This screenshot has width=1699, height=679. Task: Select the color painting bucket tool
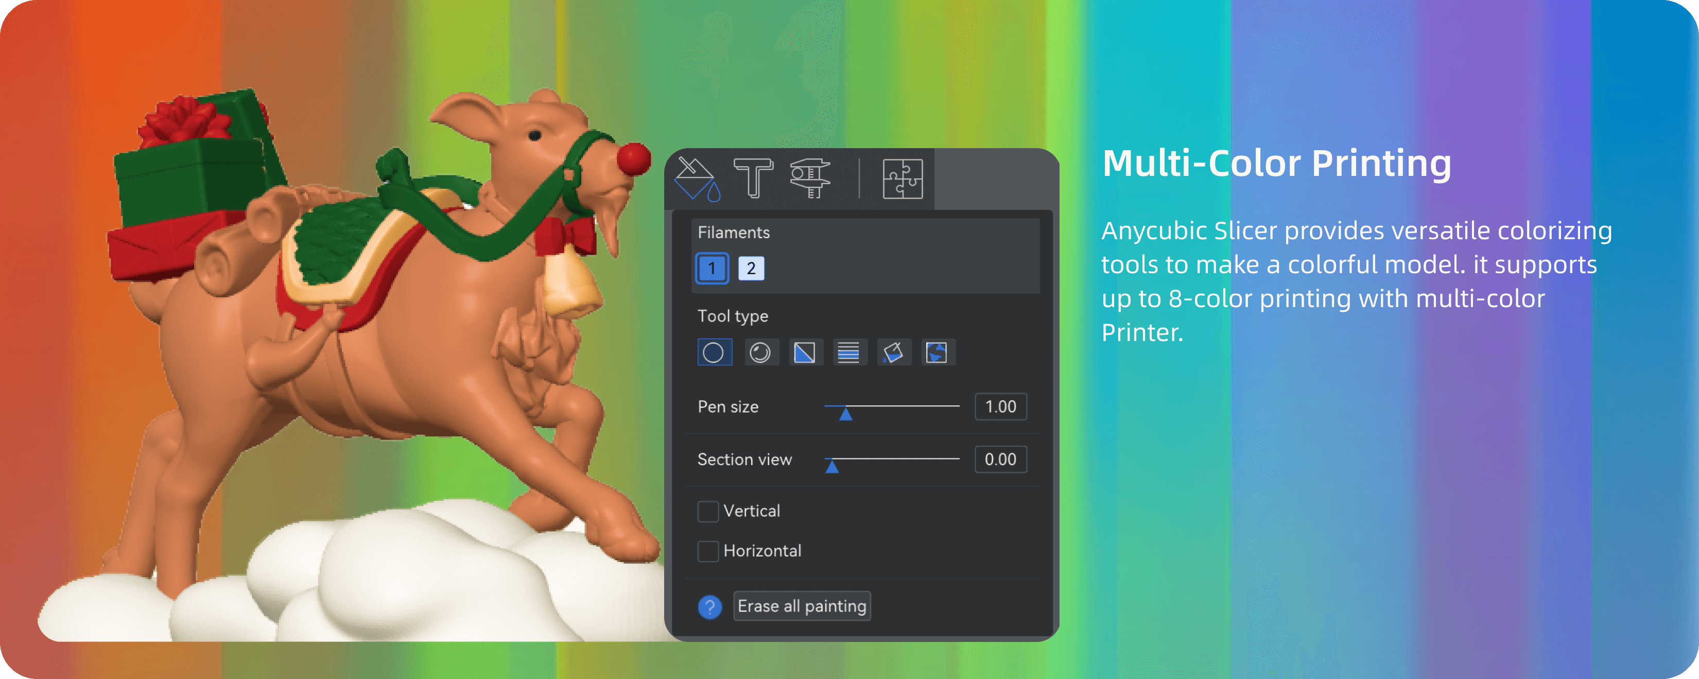(697, 178)
